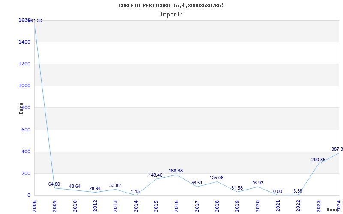The width and height of the screenshot is (343, 214).
Task: Select the 148.46 data label
Action: [x=156, y=175]
